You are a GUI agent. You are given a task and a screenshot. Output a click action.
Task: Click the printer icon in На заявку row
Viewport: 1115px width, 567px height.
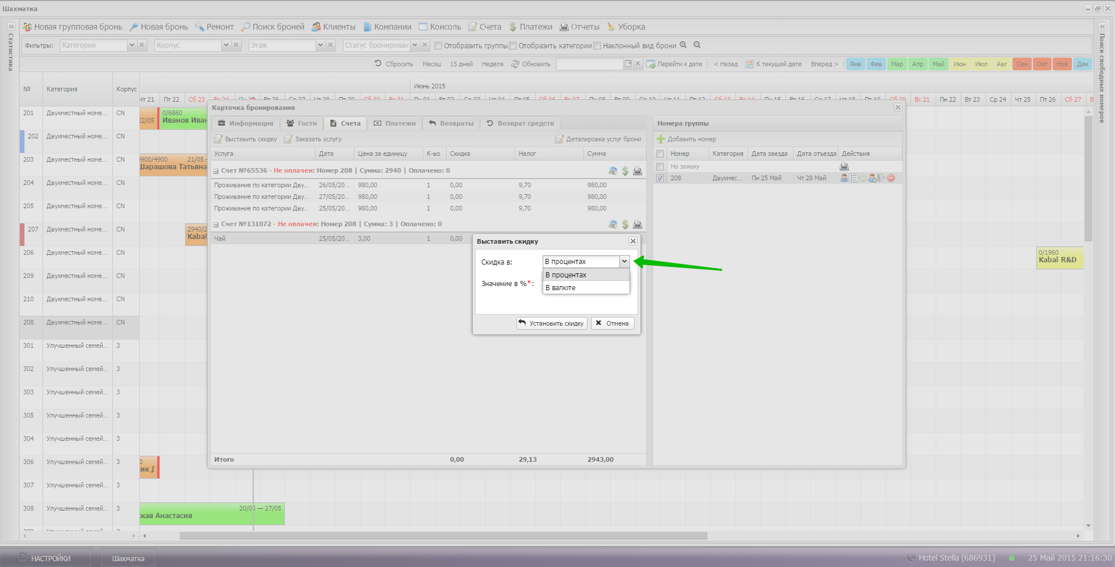[x=844, y=166]
